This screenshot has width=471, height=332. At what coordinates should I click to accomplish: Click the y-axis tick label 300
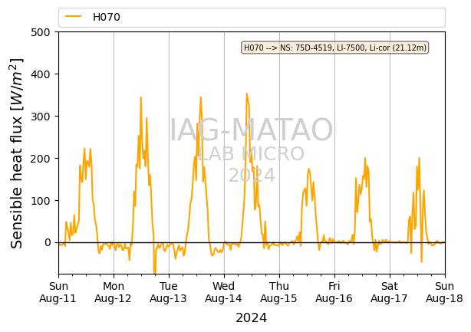(x=40, y=117)
